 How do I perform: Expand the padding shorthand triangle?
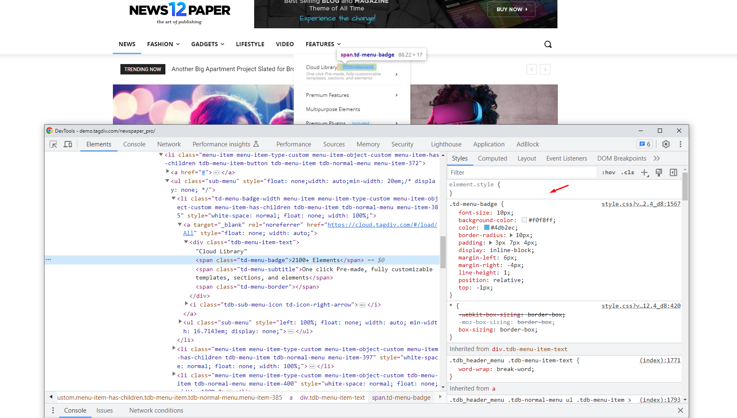point(491,243)
